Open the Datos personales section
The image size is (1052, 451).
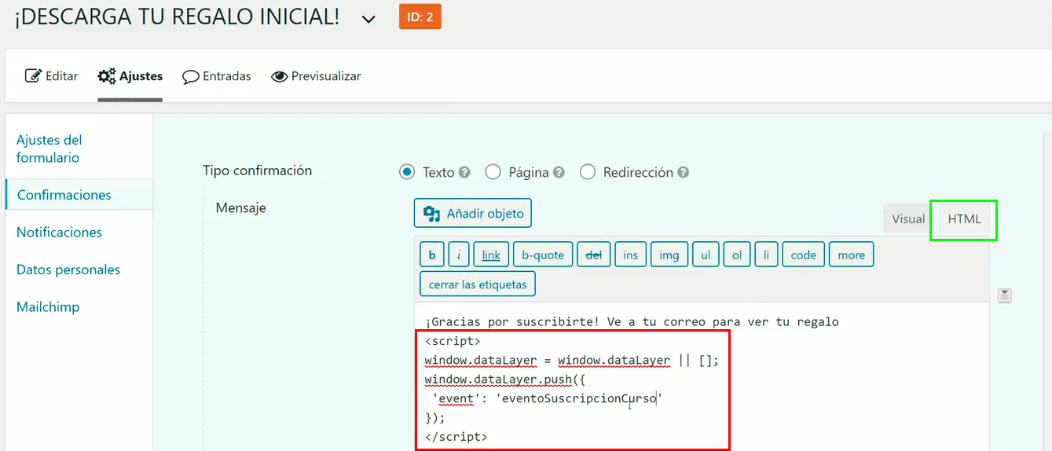(x=68, y=269)
